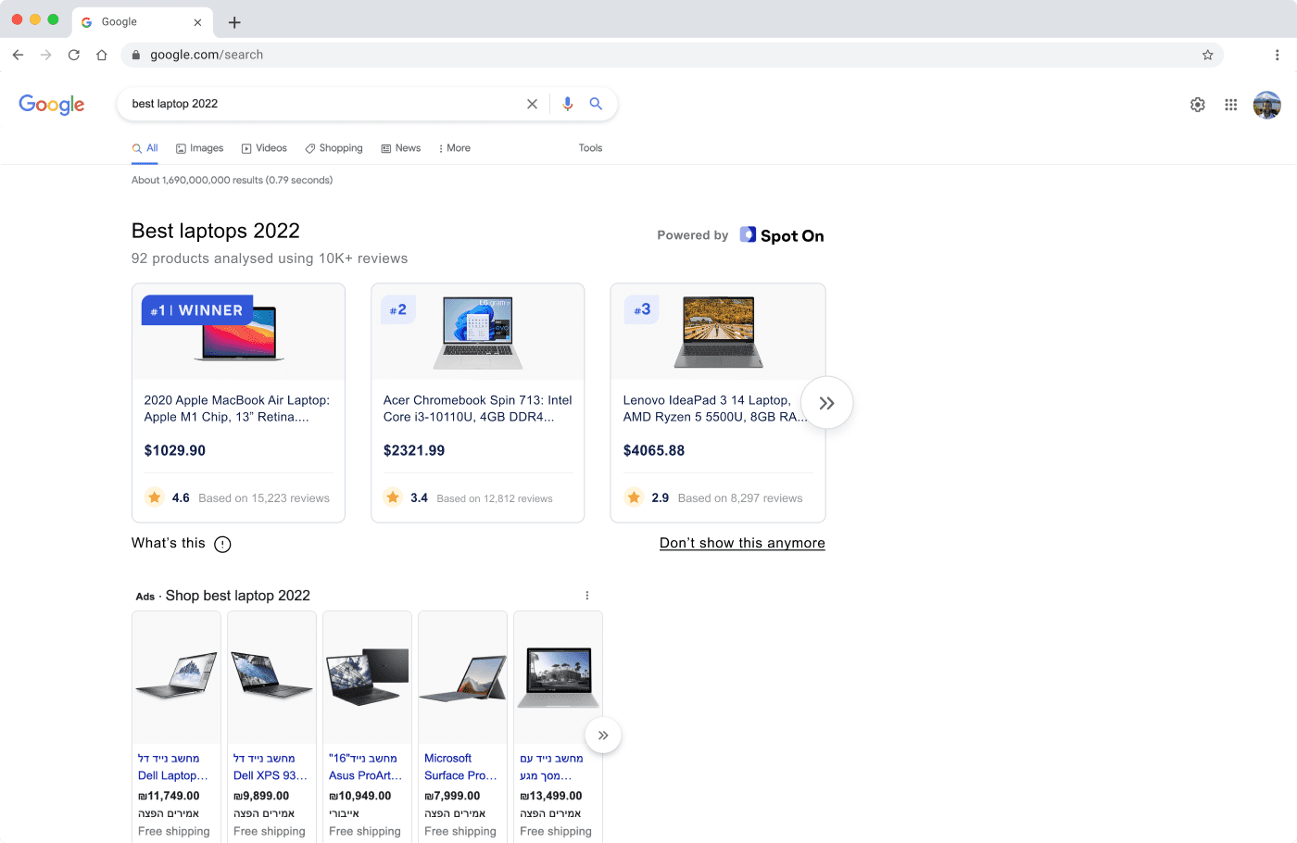Click the Best laptops 2022 heading
The width and height of the screenshot is (1297, 843).
point(216,231)
